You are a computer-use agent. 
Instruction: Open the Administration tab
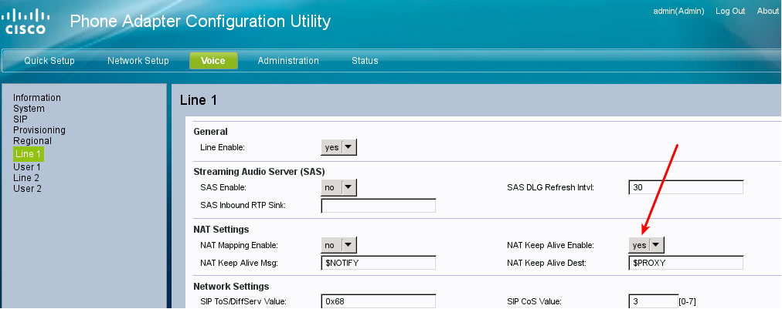click(x=288, y=61)
